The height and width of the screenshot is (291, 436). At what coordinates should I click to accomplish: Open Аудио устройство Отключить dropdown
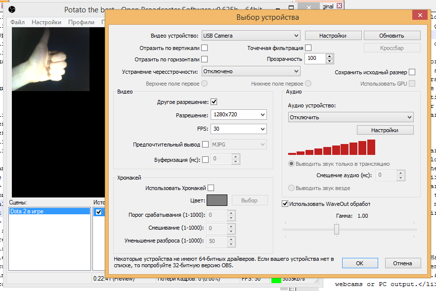pyautogui.click(x=350, y=117)
